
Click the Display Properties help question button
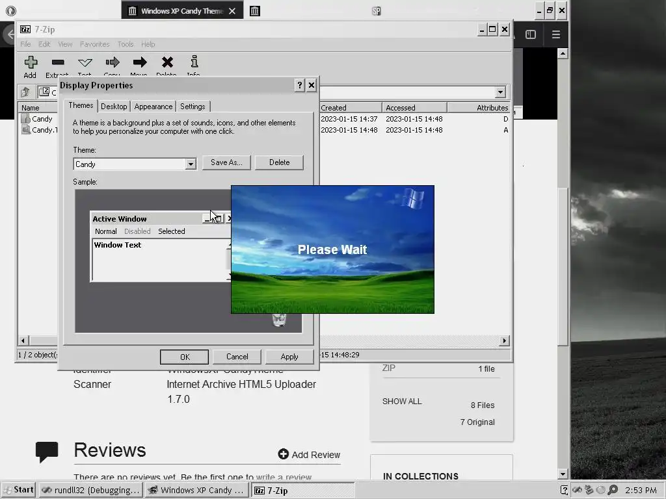[299, 85]
